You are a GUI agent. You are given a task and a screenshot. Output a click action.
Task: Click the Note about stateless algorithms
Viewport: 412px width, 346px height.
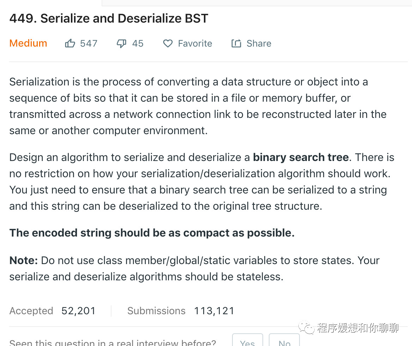(194, 268)
